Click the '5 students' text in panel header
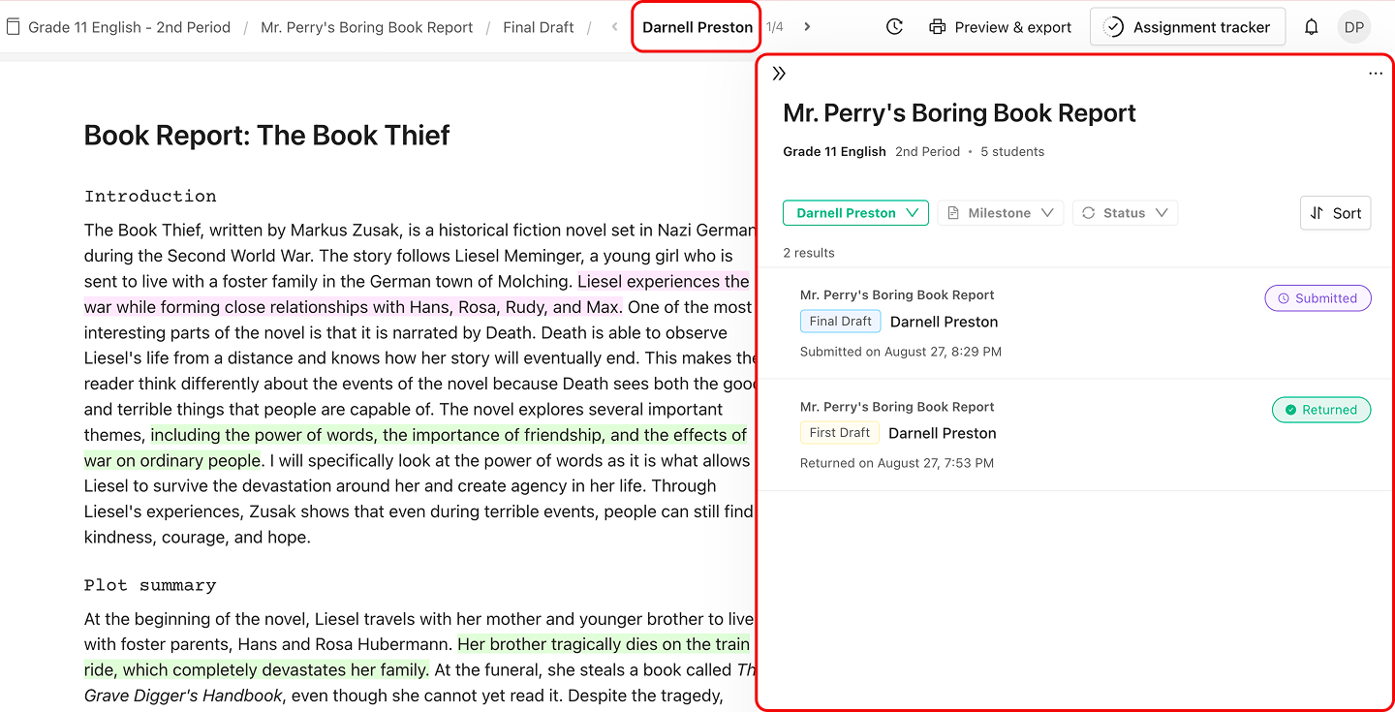This screenshot has height=712, width=1395. point(1012,151)
